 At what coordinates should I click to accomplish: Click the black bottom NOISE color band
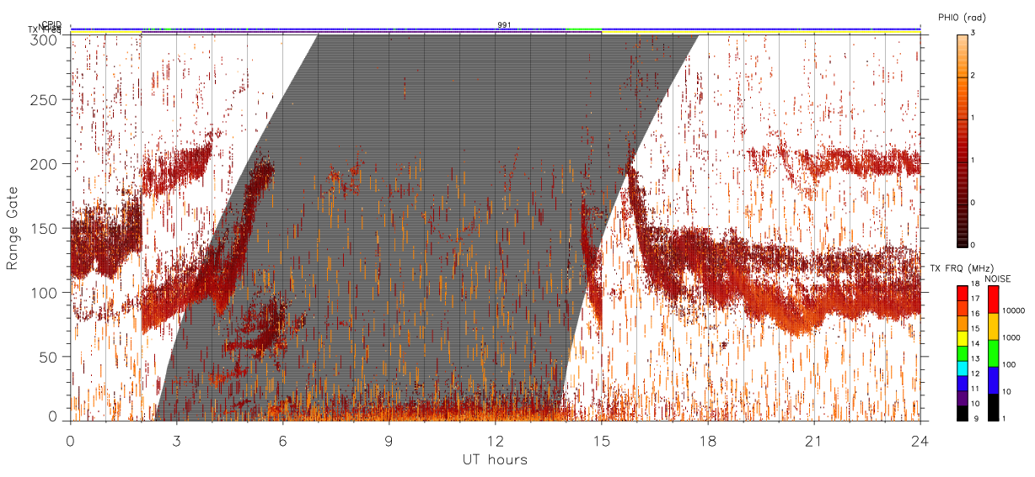[x=992, y=407]
